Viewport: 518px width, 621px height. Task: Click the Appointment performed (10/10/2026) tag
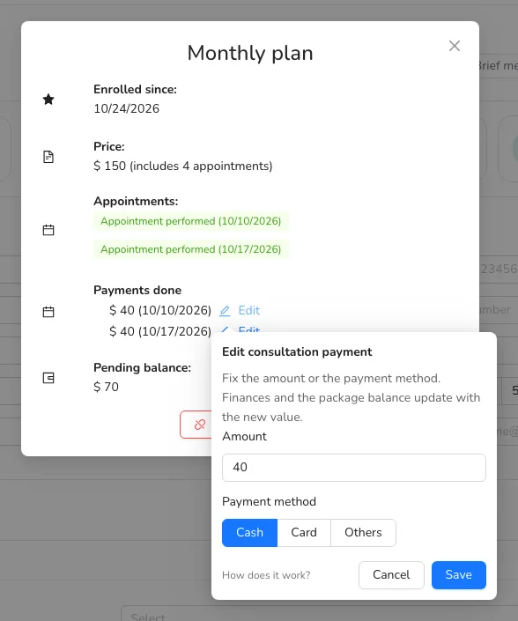click(x=191, y=221)
